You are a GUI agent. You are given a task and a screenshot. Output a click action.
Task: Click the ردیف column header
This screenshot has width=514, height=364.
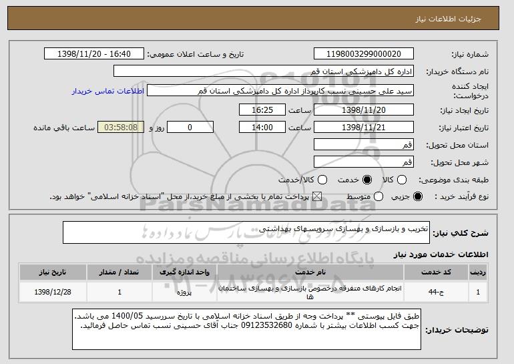pos(478,272)
